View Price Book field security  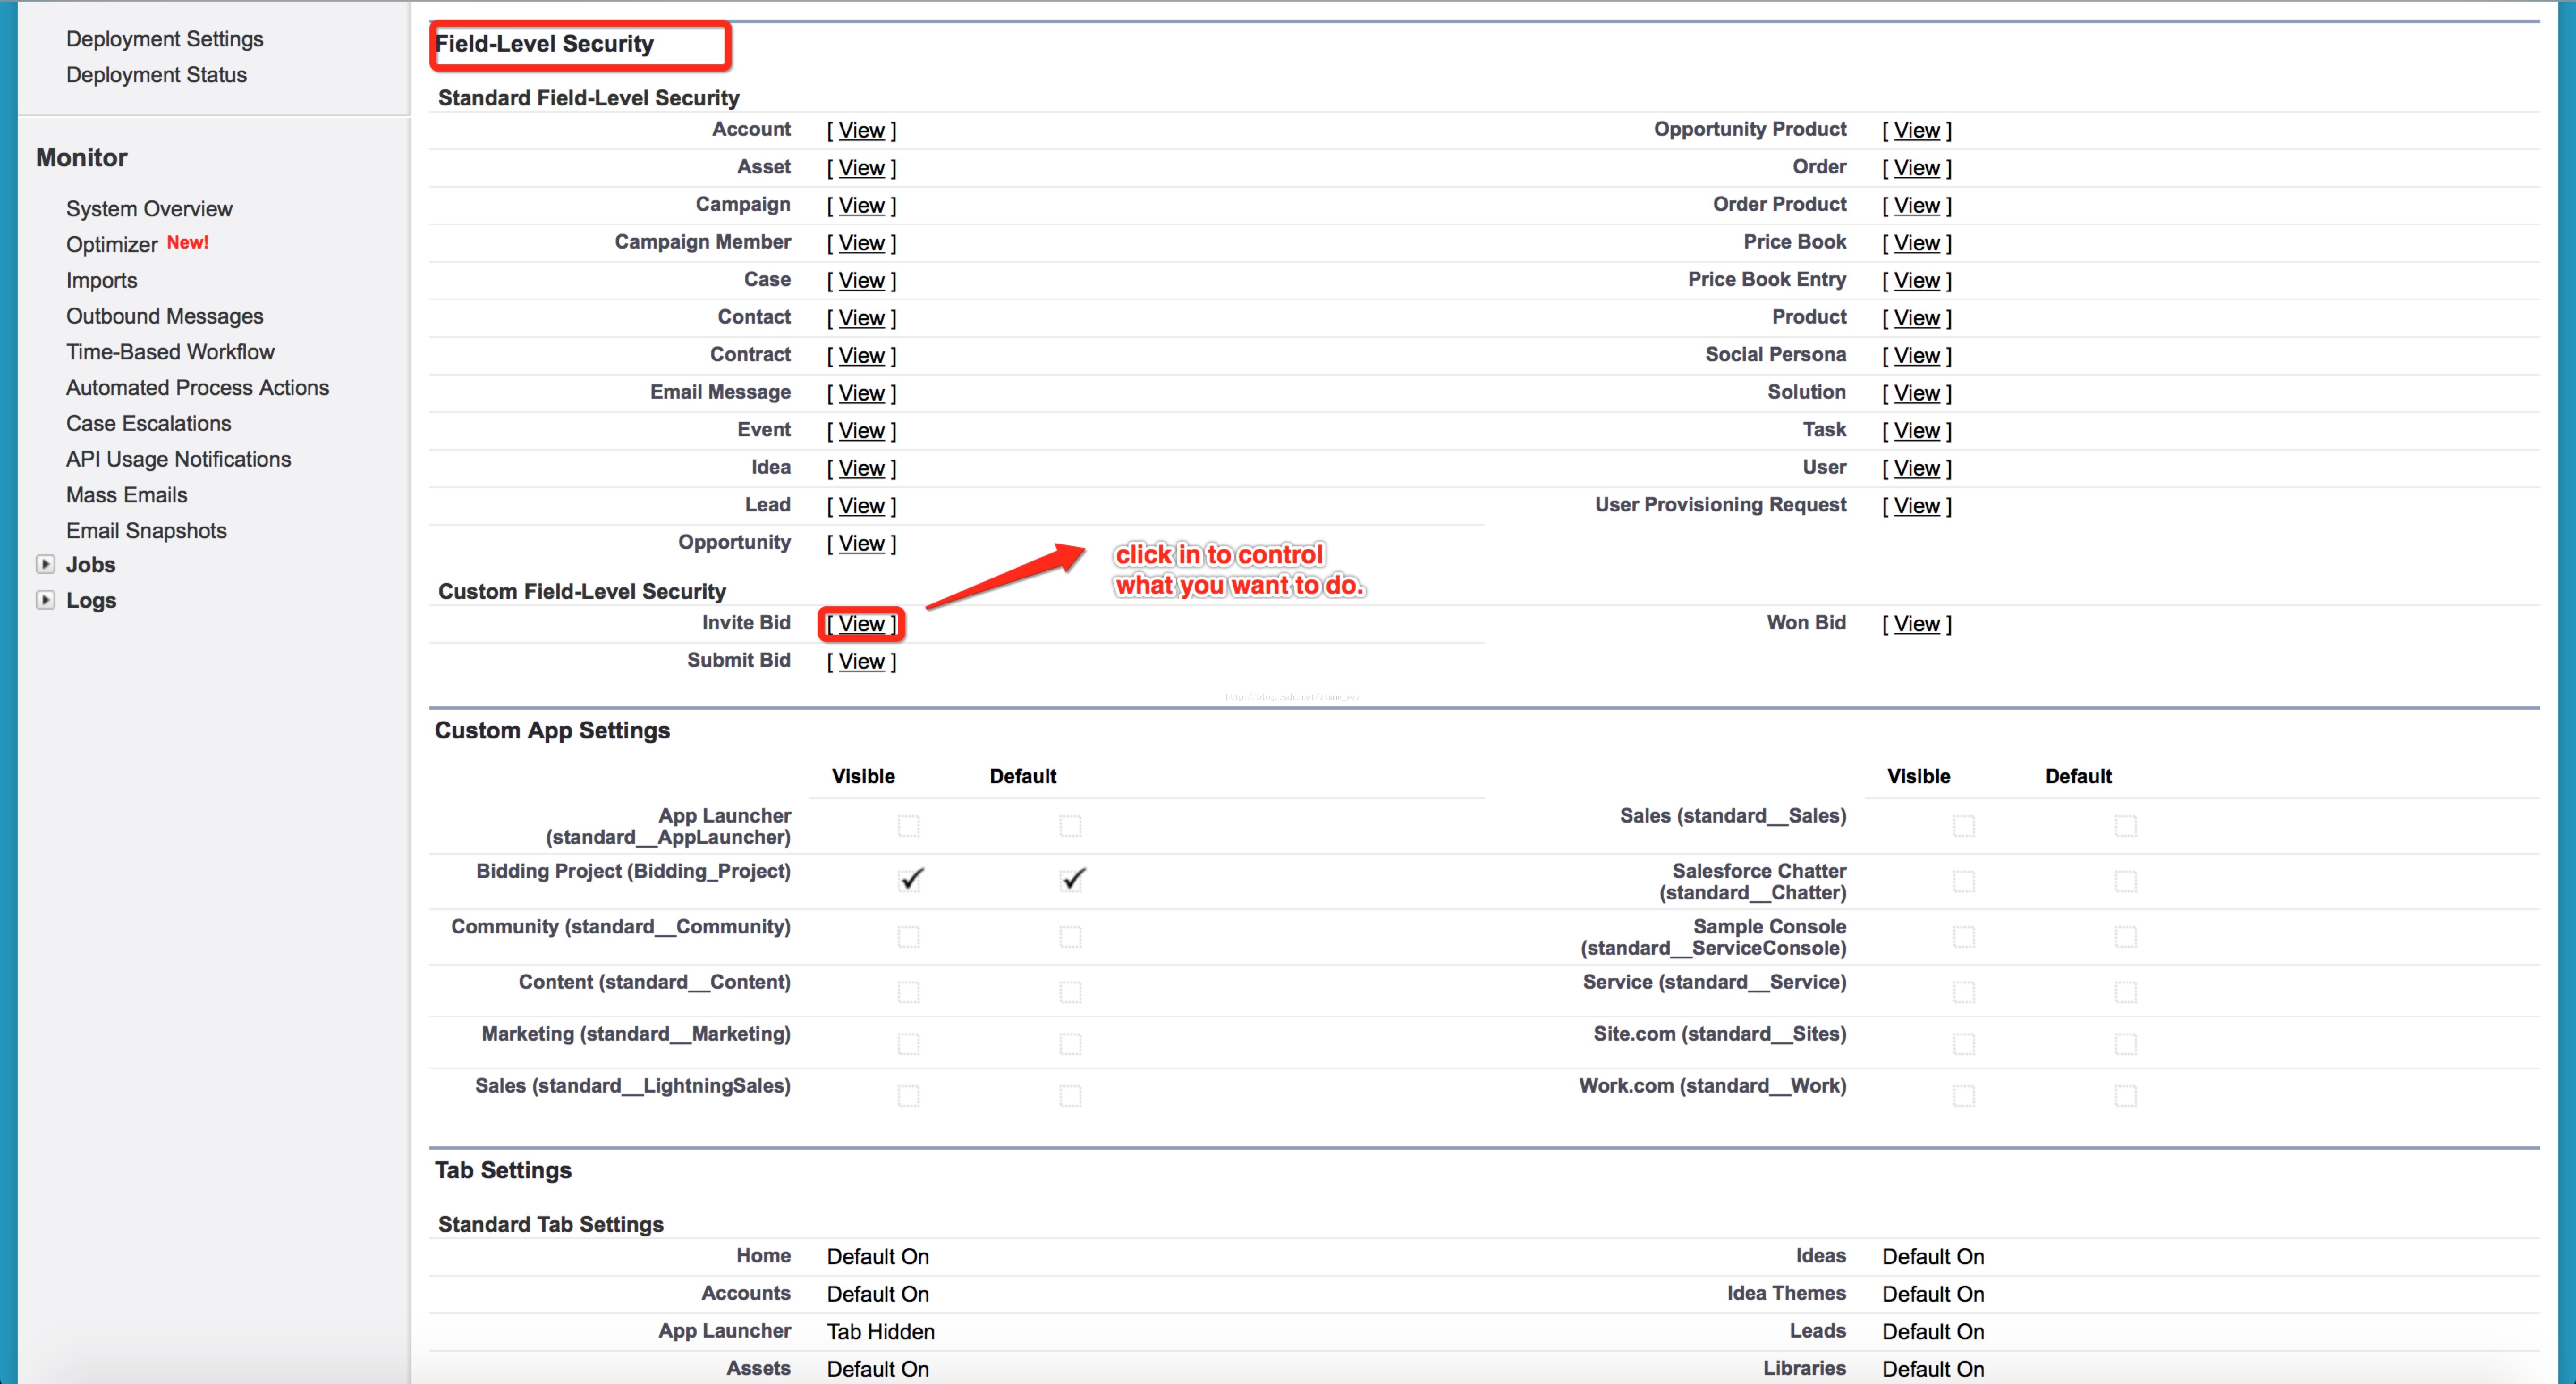[x=1916, y=243]
